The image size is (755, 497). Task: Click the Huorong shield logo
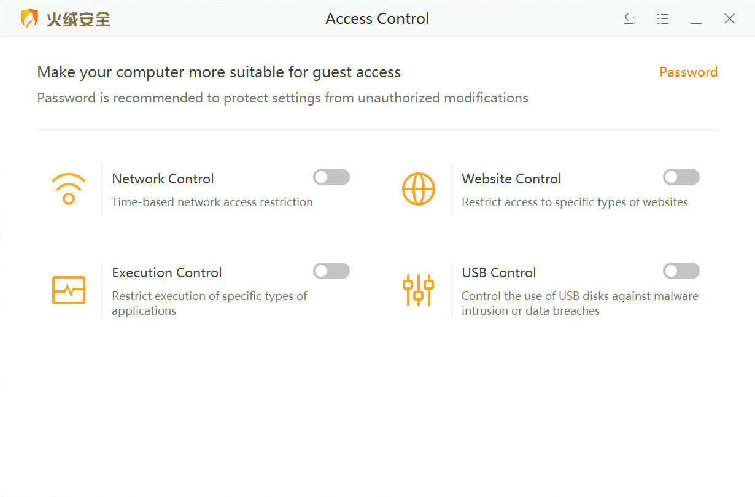click(x=29, y=18)
